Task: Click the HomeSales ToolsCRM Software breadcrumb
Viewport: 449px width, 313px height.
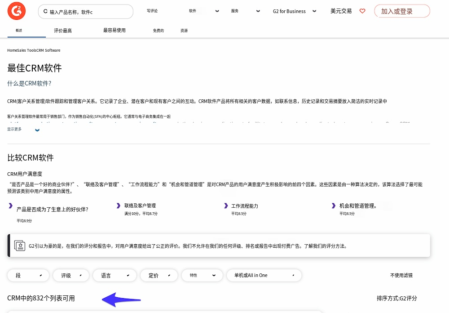Action: point(34,50)
